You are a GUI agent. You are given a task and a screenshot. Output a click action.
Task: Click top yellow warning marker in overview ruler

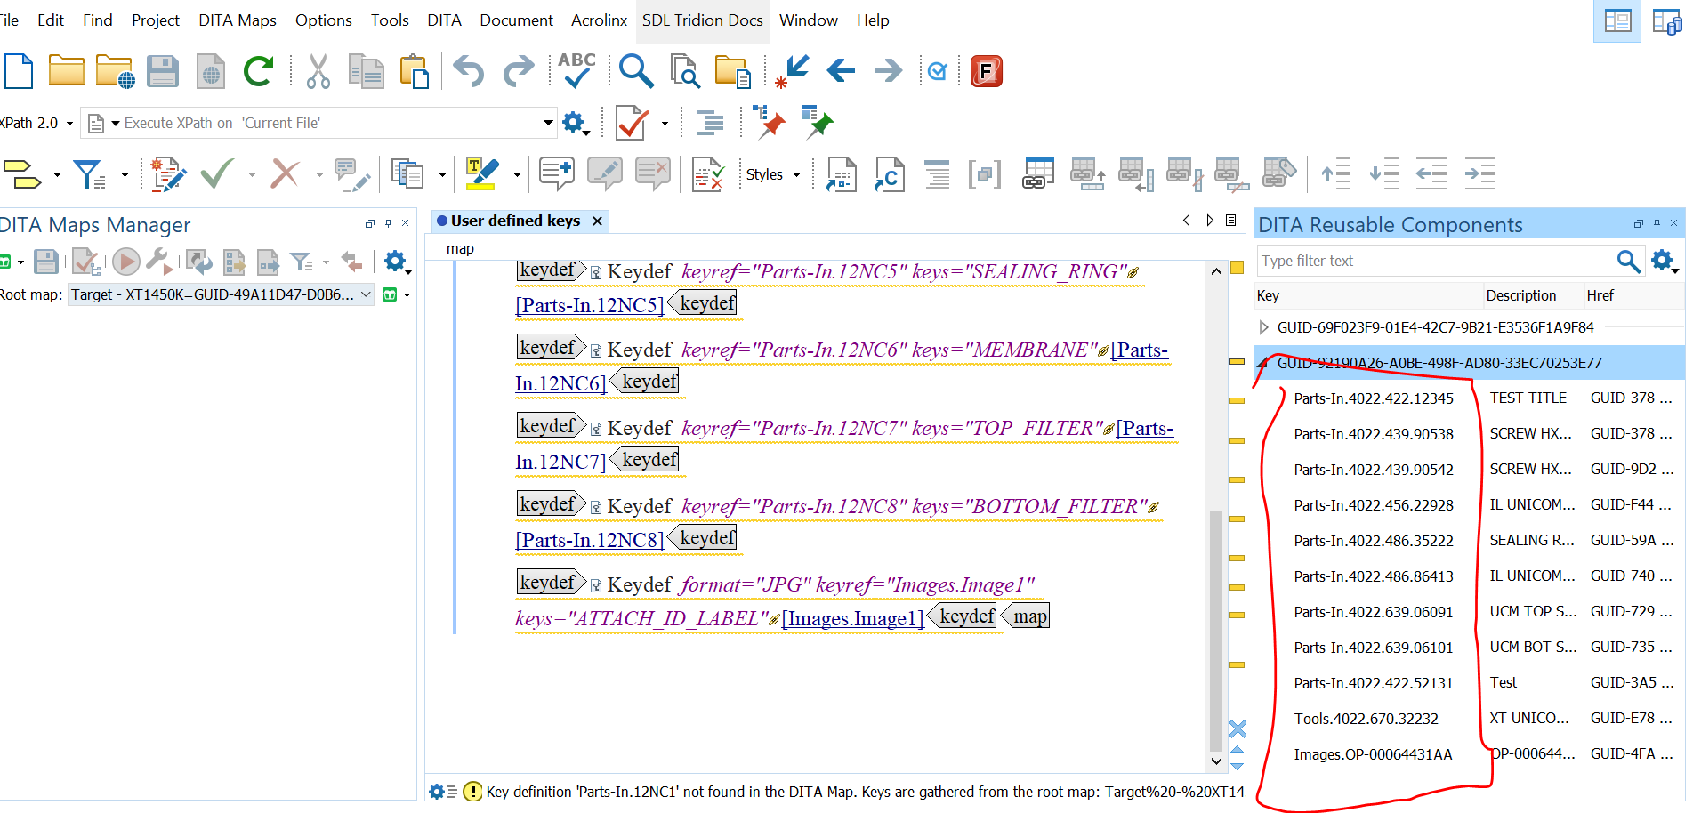pyautogui.click(x=1237, y=361)
